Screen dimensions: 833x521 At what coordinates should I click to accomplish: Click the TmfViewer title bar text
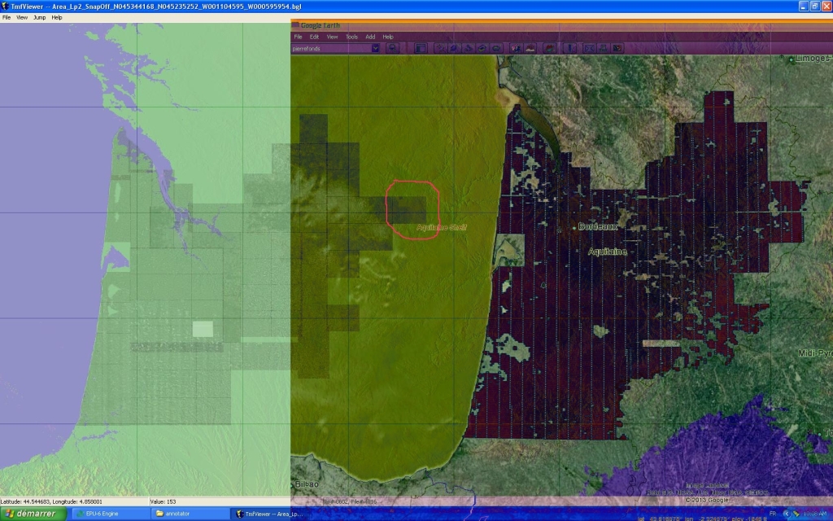point(156,7)
